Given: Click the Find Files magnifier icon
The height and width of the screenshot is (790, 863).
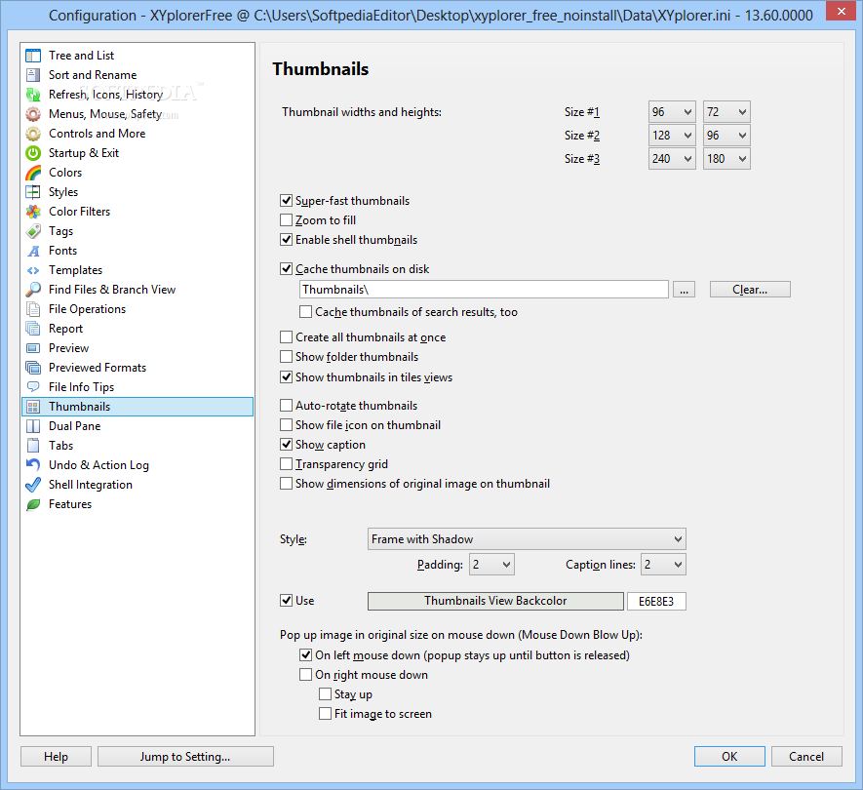Looking at the screenshot, I should pos(33,290).
